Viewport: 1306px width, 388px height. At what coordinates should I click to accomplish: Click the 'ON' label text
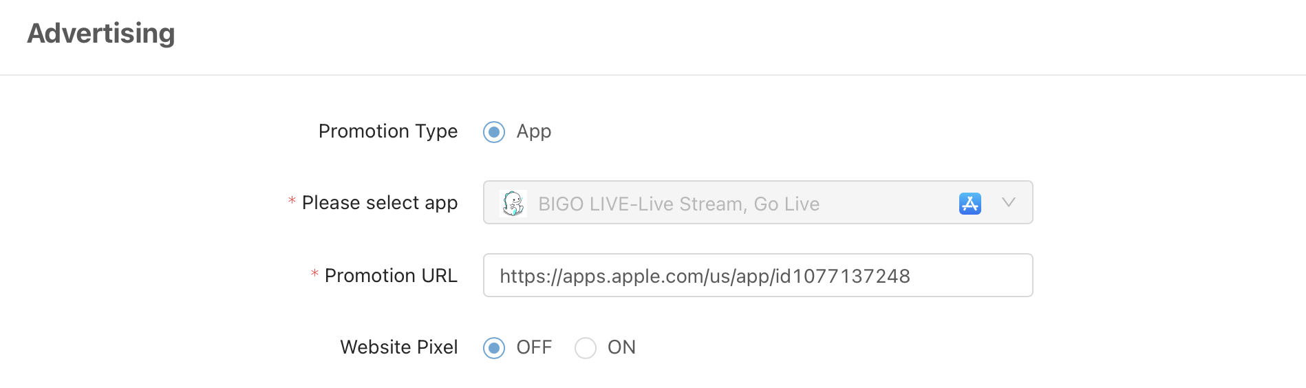[x=621, y=347]
